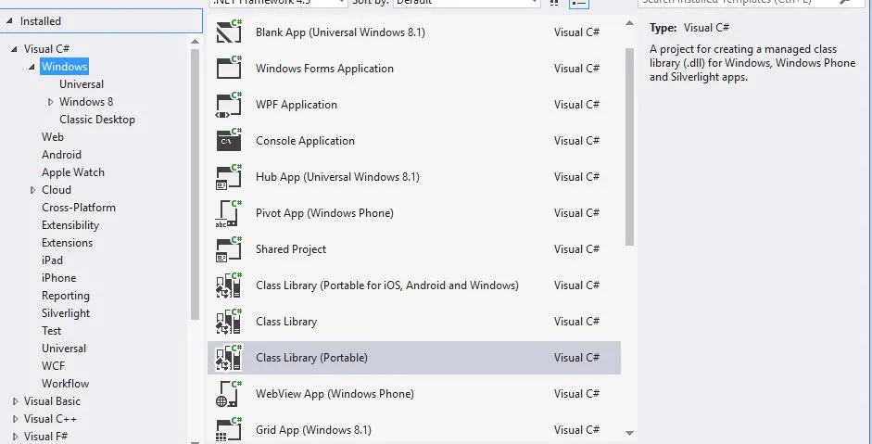
Task: Click the WPF Application template icon
Action: pos(228,104)
